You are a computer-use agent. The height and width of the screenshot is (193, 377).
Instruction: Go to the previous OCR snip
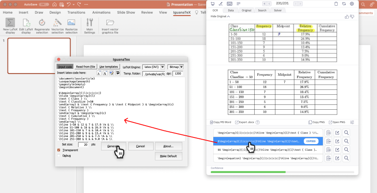pyautogui.click(x=269, y=4)
